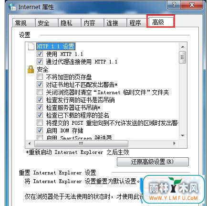Click the help question mark button
207x206 pixels.
pyautogui.click(x=174, y=5)
